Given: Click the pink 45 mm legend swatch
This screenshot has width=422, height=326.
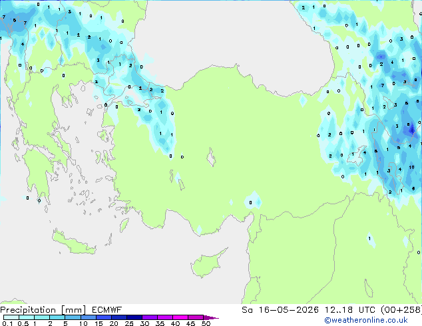Looking at the screenshot, I should click(196, 317).
